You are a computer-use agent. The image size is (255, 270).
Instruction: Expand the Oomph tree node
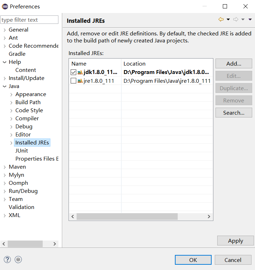(x=5, y=183)
